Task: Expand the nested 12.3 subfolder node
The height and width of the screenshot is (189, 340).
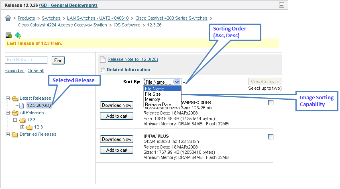Action: (22, 127)
